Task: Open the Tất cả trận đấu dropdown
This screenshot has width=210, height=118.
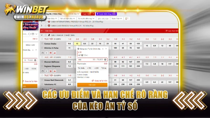Action: (x=67, y=18)
